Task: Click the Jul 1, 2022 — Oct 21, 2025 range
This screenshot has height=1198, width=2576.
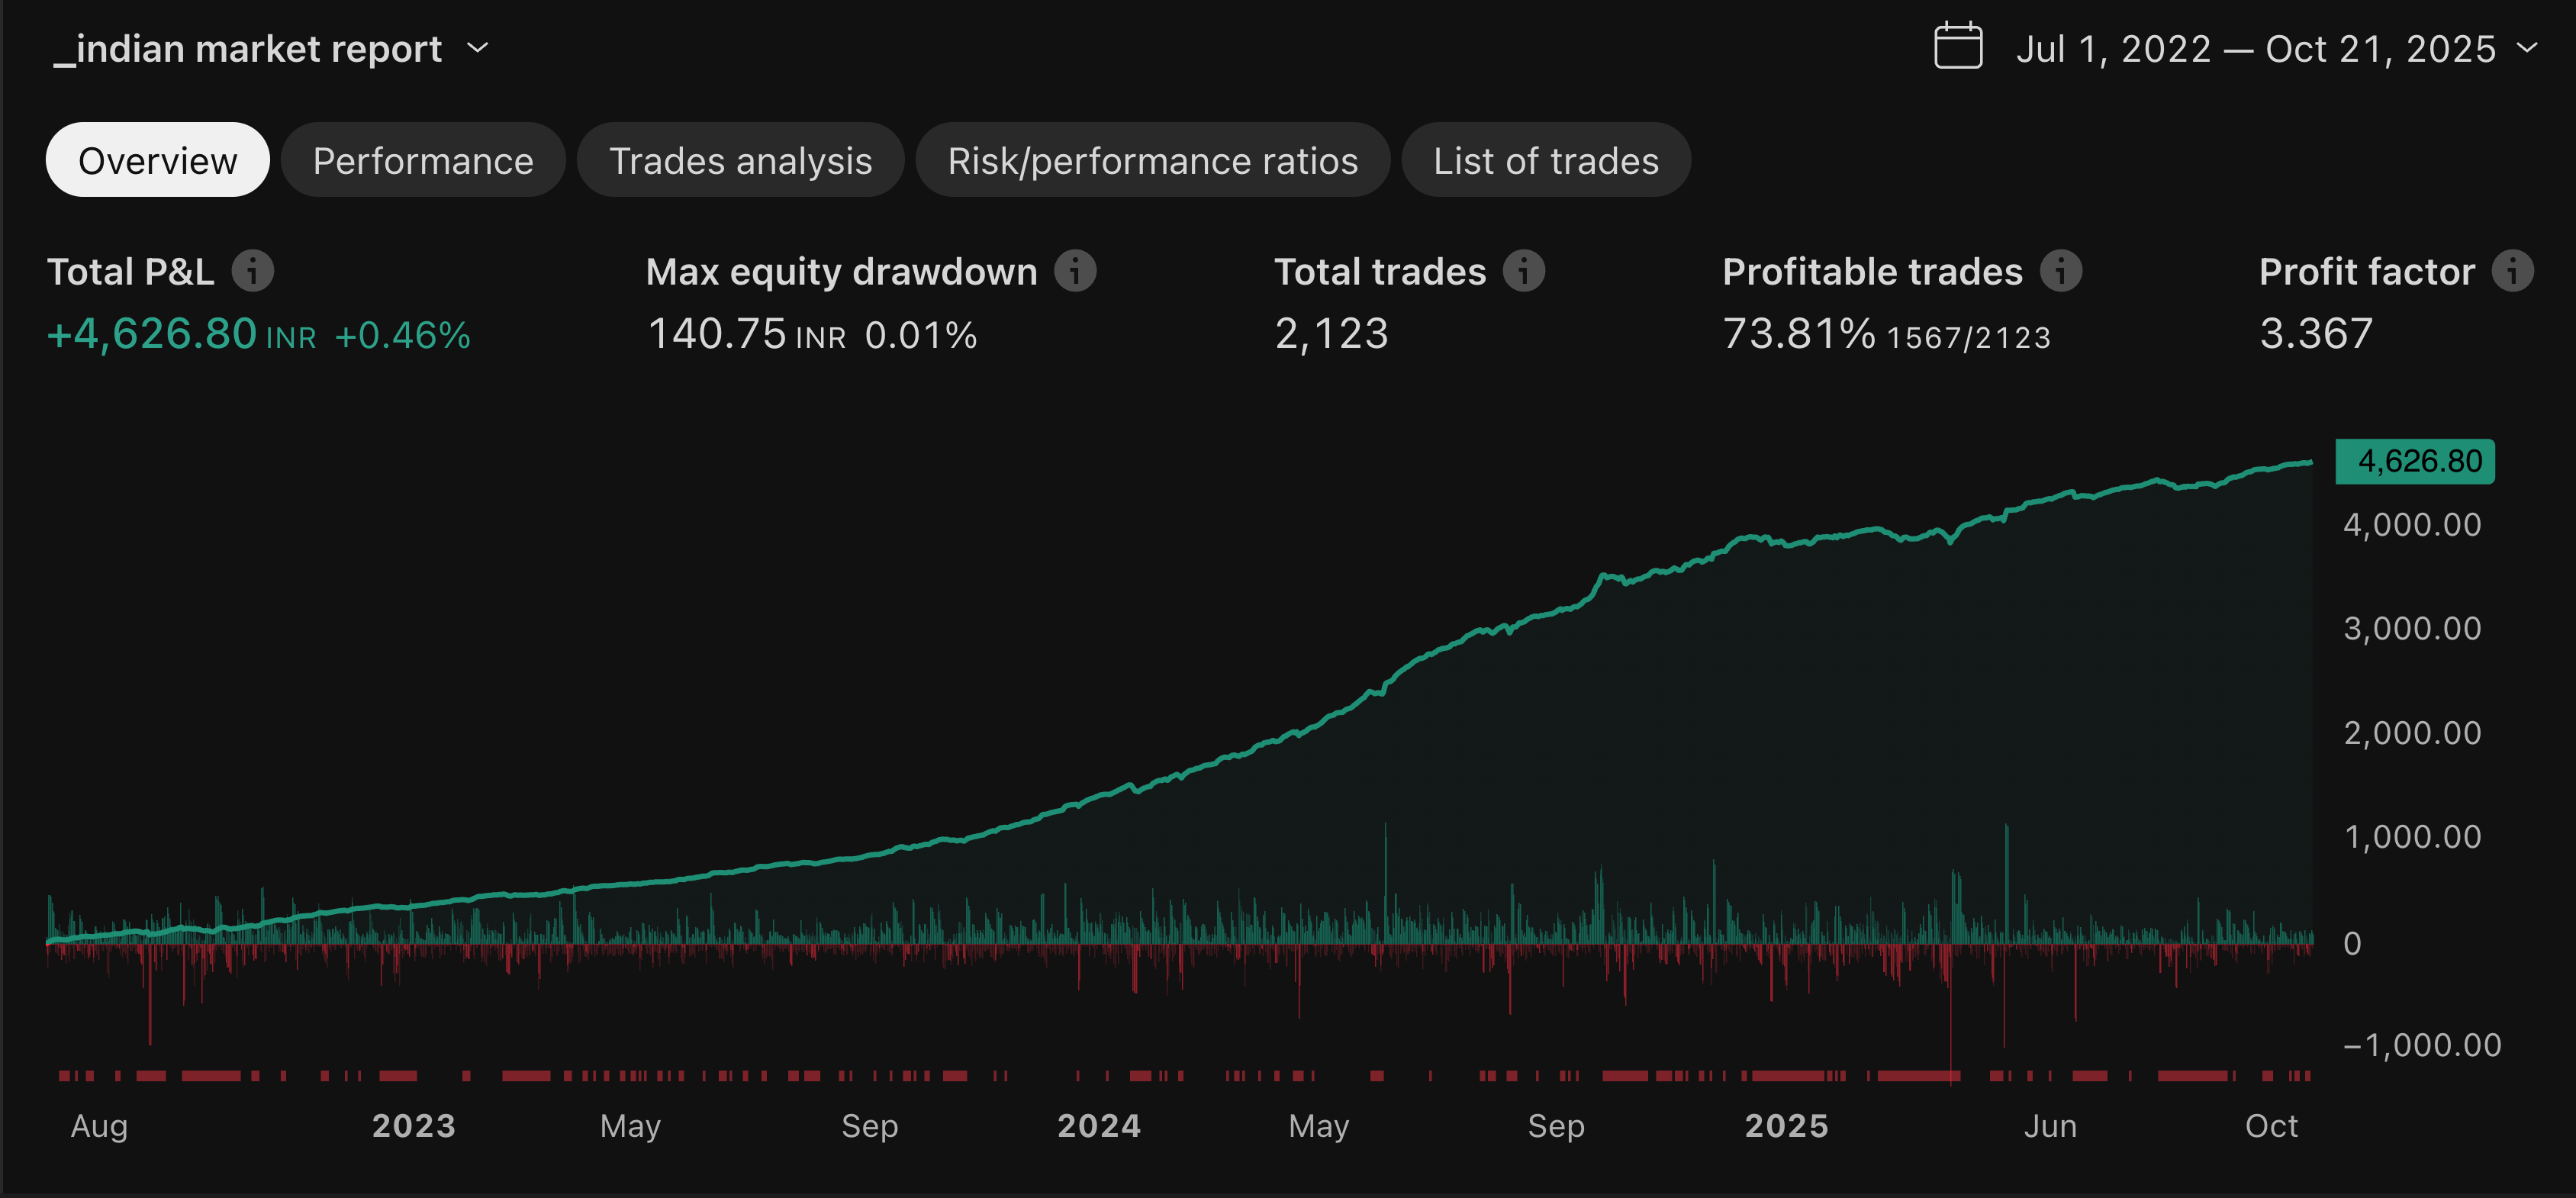Action: (x=2255, y=49)
